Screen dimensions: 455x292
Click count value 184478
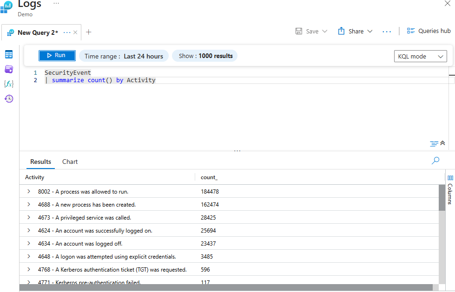210,192
